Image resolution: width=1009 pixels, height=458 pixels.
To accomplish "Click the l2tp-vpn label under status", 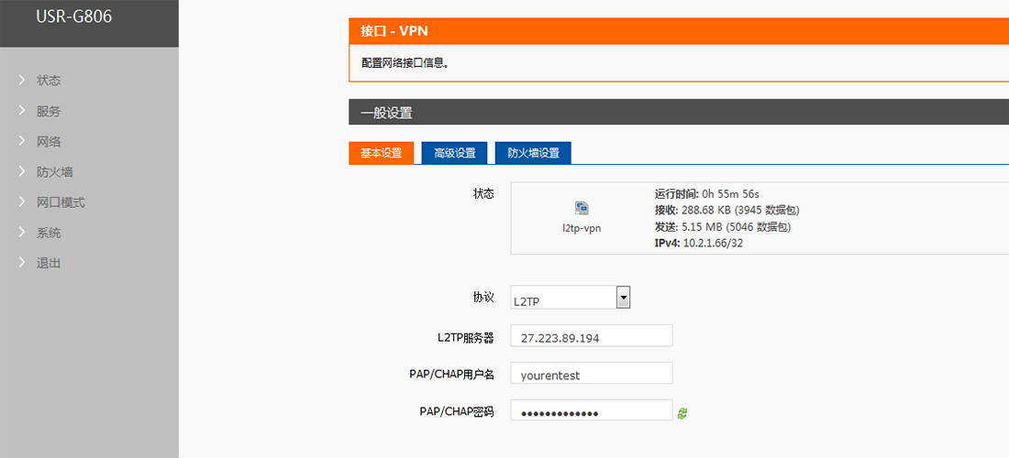I will point(582,227).
